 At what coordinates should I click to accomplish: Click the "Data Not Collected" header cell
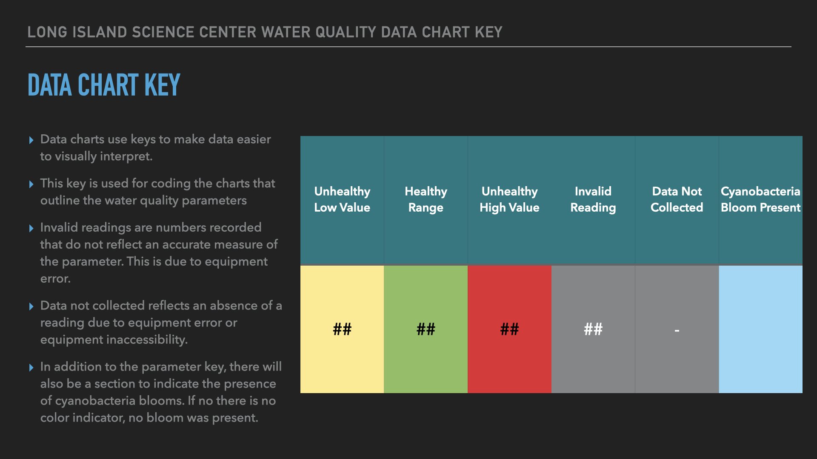pos(677,199)
